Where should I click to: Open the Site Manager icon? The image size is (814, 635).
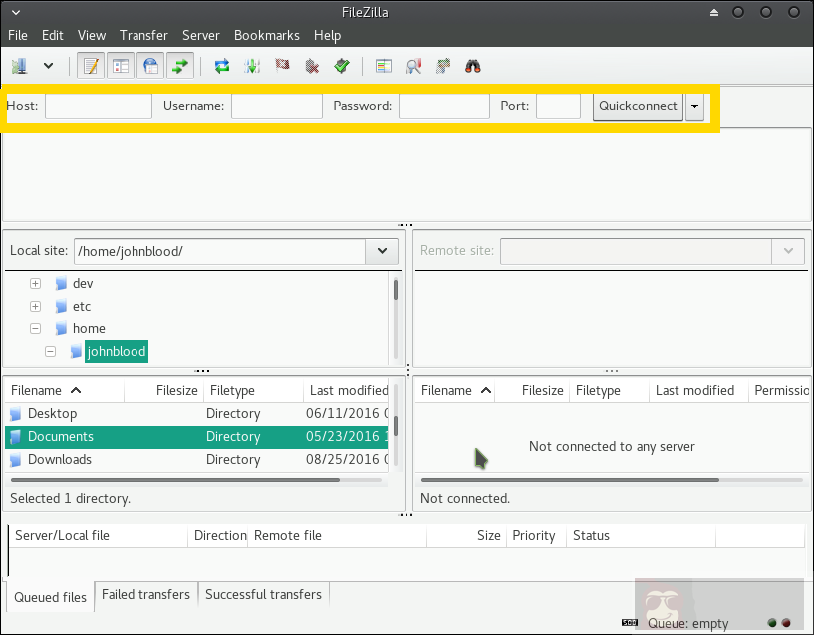(20, 66)
